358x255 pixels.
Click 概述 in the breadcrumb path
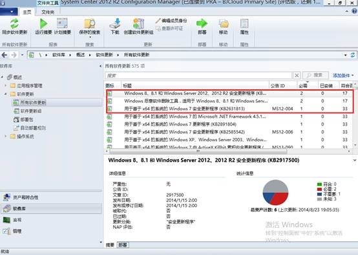pyautogui.click(x=80, y=55)
